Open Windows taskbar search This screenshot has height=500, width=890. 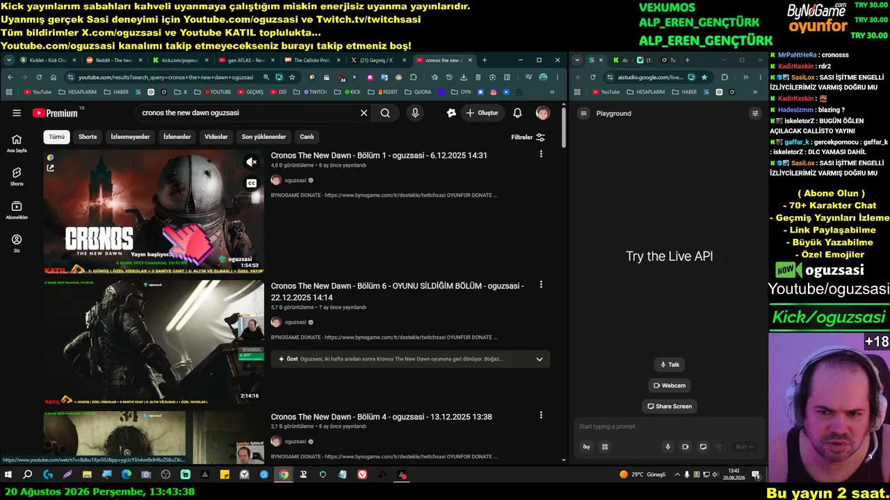point(28,475)
